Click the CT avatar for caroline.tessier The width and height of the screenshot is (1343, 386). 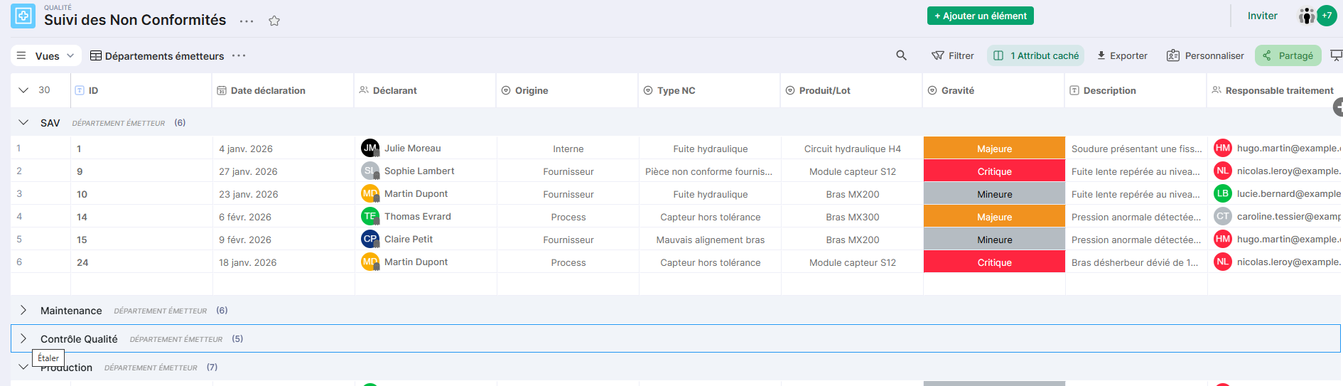point(1223,216)
